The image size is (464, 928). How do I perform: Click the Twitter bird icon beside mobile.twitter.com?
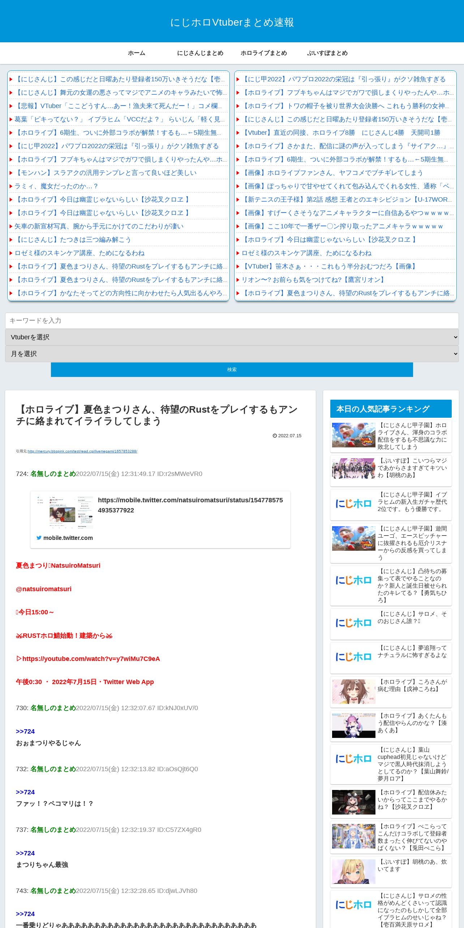[39, 538]
